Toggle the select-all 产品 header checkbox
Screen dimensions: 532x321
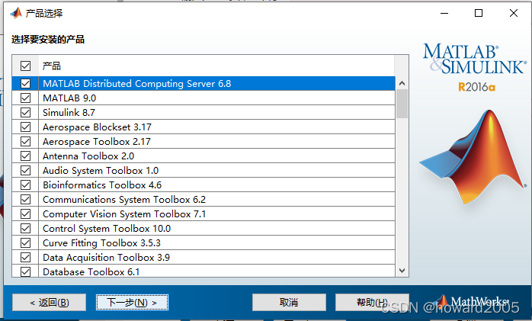25,66
